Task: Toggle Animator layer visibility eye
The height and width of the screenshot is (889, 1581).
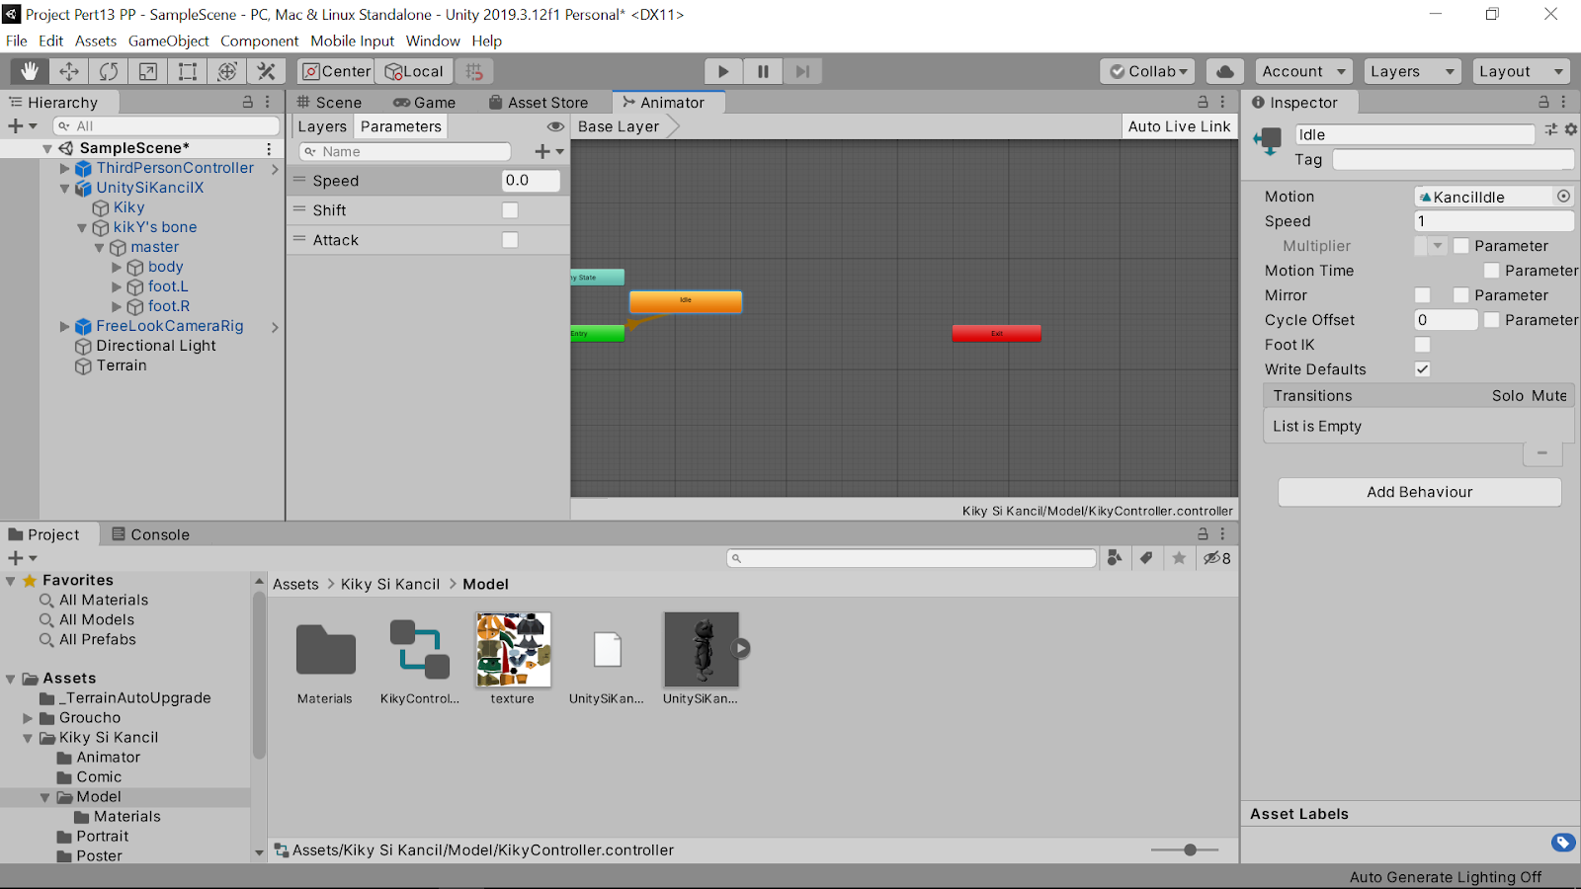Action: (x=555, y=126)
